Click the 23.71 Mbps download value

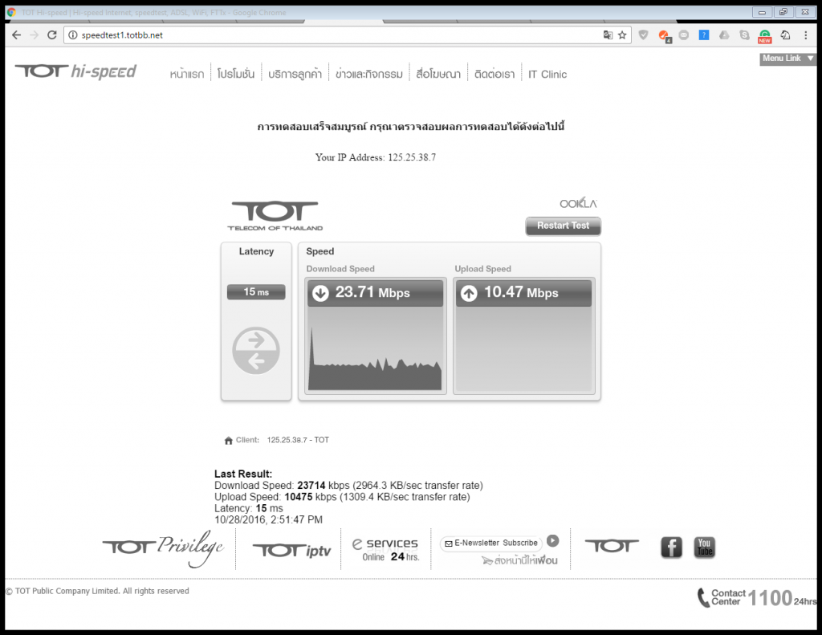pos(372,292)
